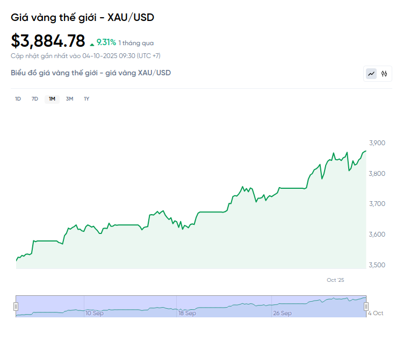Choose the 1Y time range

[87, 99]
